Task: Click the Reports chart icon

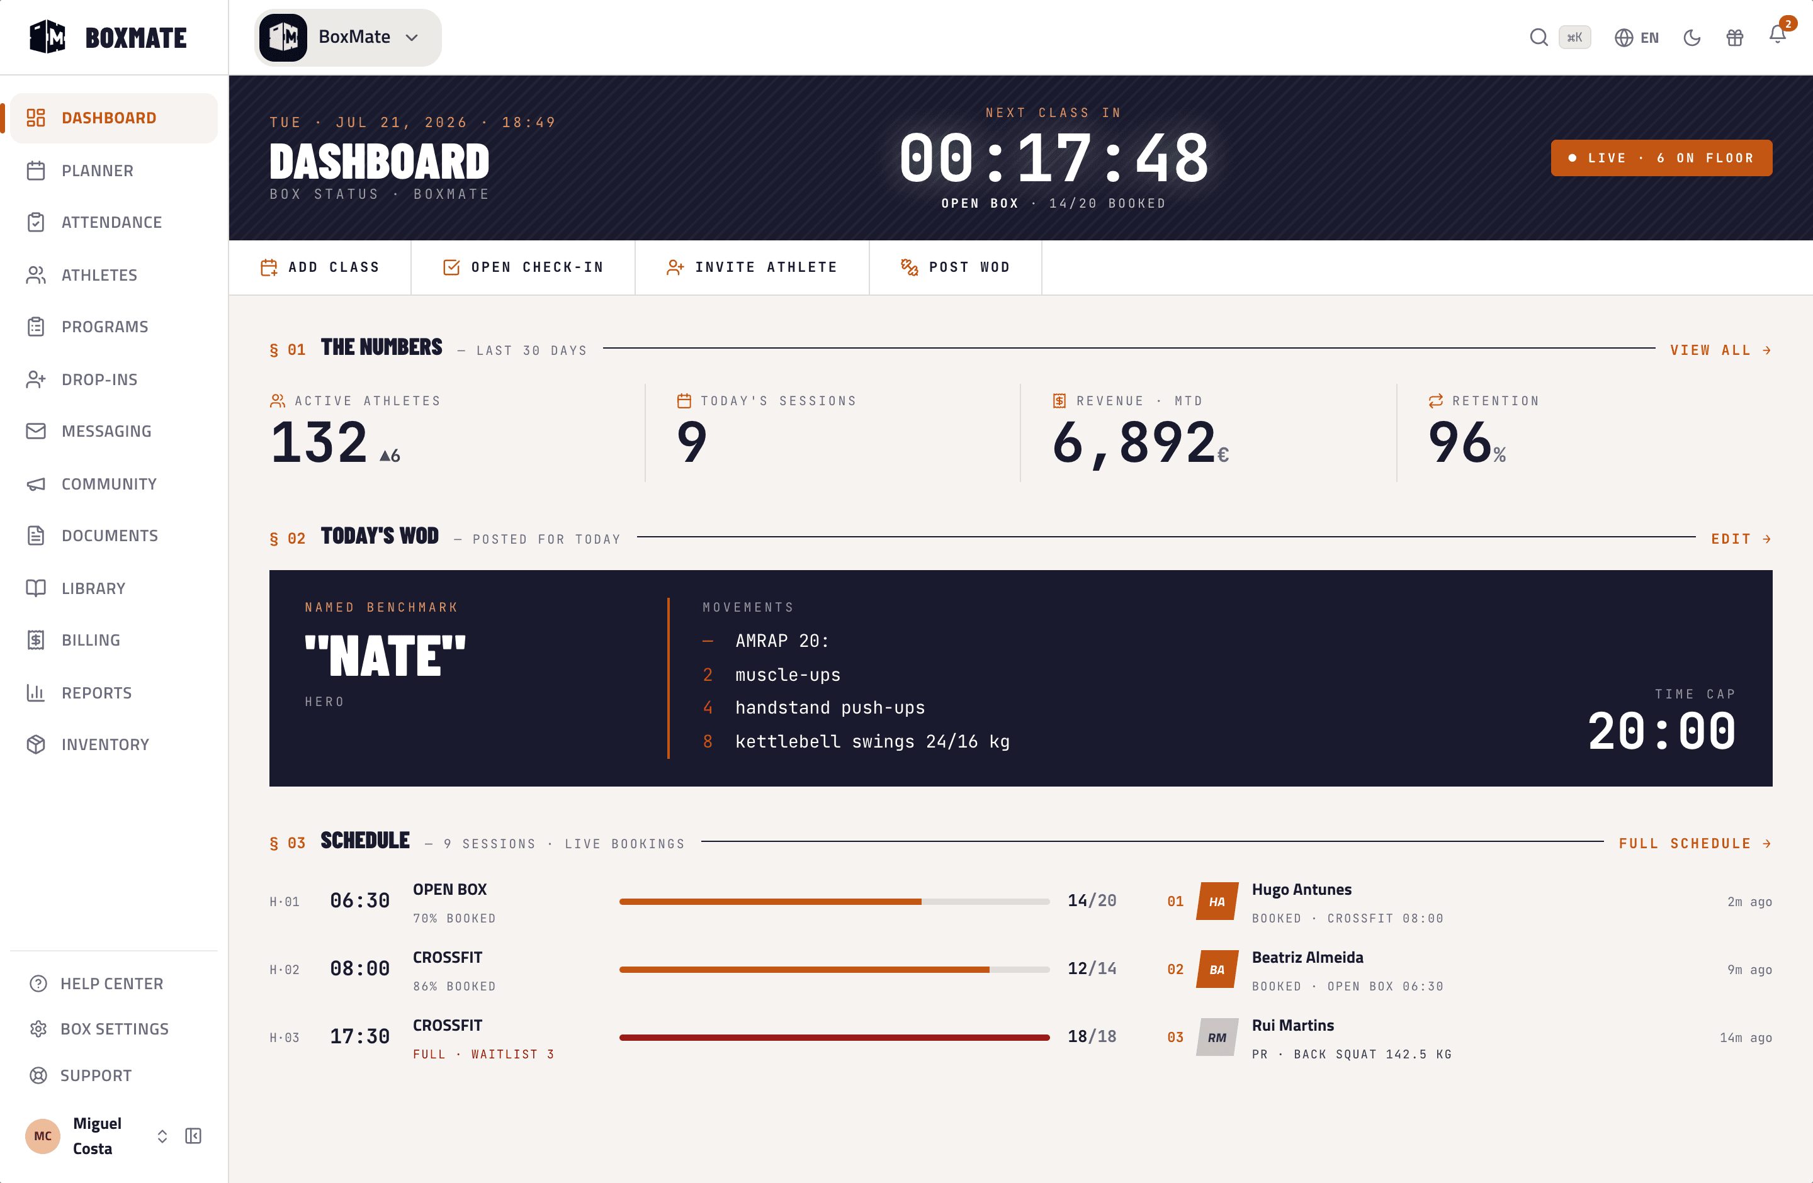Action: click(36, 693)
